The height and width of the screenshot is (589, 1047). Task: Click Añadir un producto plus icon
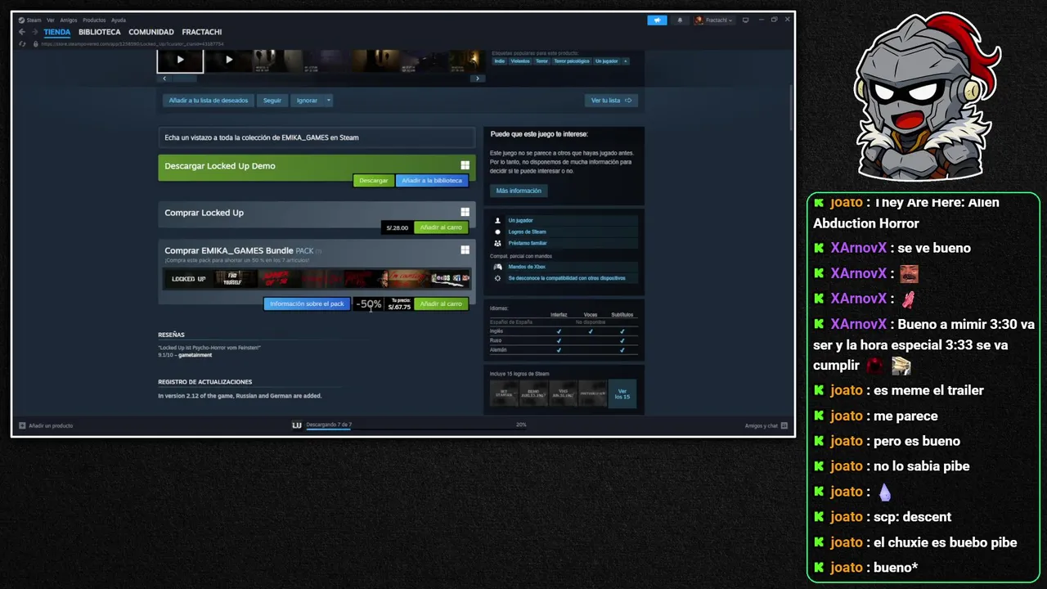pos(22,425)
